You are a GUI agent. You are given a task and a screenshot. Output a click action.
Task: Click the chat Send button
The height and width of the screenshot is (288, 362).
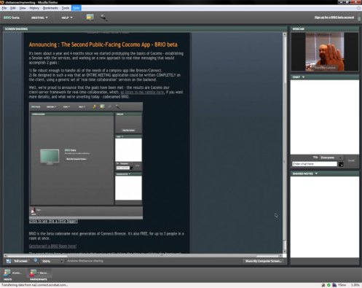pyautogui.click(x=351, y=160)
